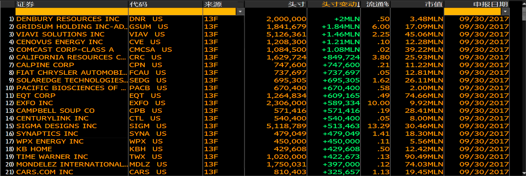Click market value 3.48MLN
This screenshot has width=526, height=176.
pos(427,19)
